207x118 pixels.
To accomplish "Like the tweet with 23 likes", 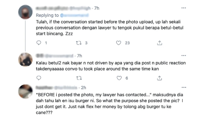I will pos(118,43).
